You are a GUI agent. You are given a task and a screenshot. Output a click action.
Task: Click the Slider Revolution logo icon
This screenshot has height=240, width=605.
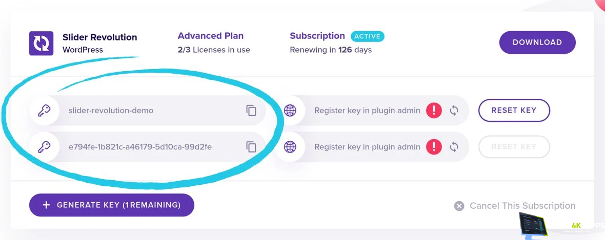[42, 43]
